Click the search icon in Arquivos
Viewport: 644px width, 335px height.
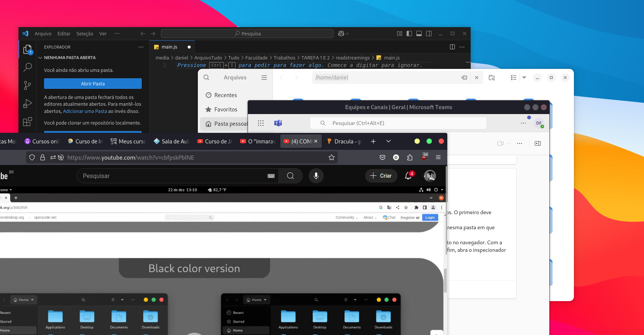[206, 78]
